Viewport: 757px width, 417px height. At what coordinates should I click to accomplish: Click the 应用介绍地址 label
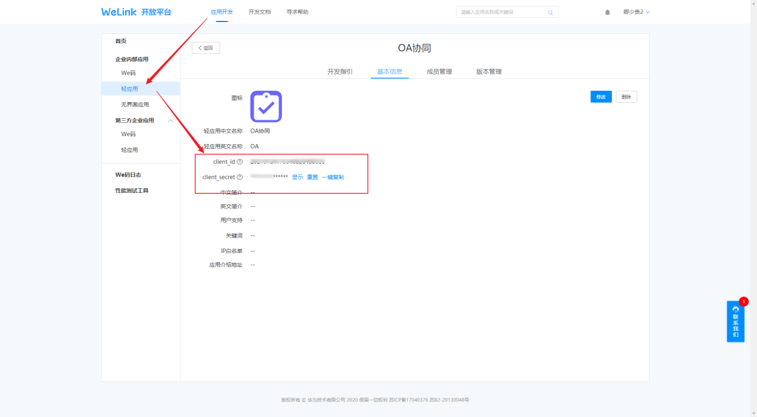pyautogui.click(x=226, y=265)
